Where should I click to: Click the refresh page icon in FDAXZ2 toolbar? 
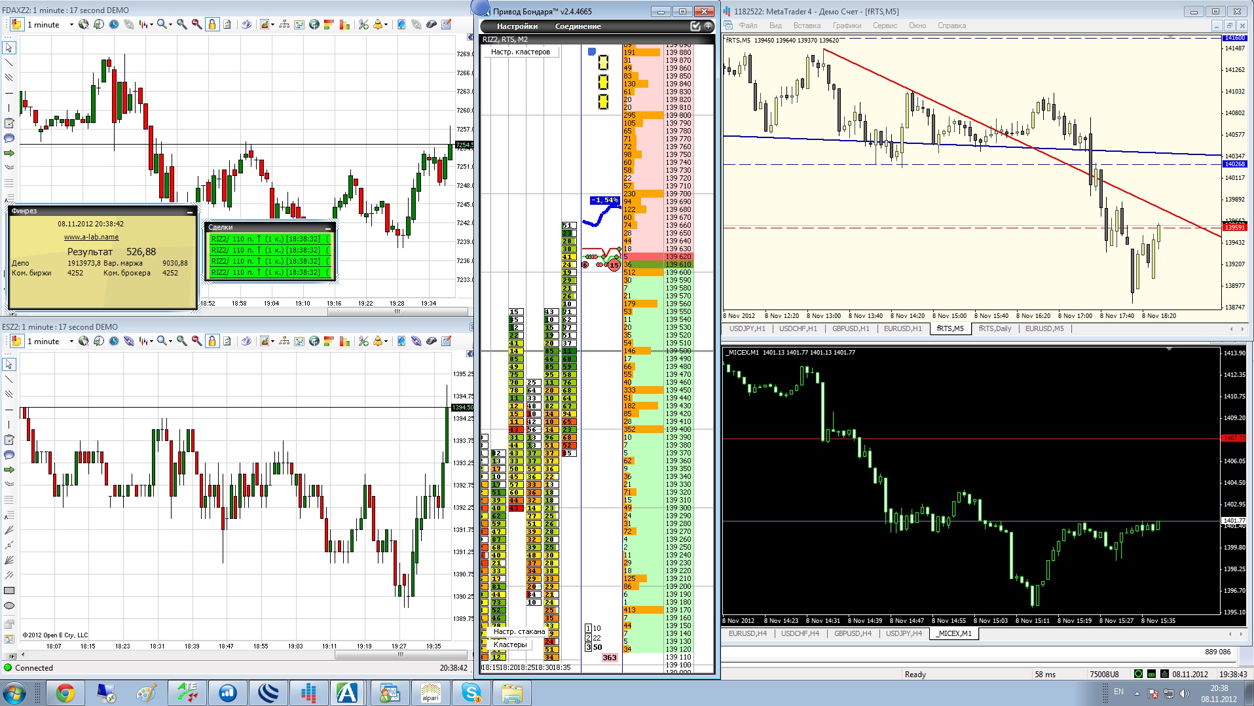(x=227, y=25)
